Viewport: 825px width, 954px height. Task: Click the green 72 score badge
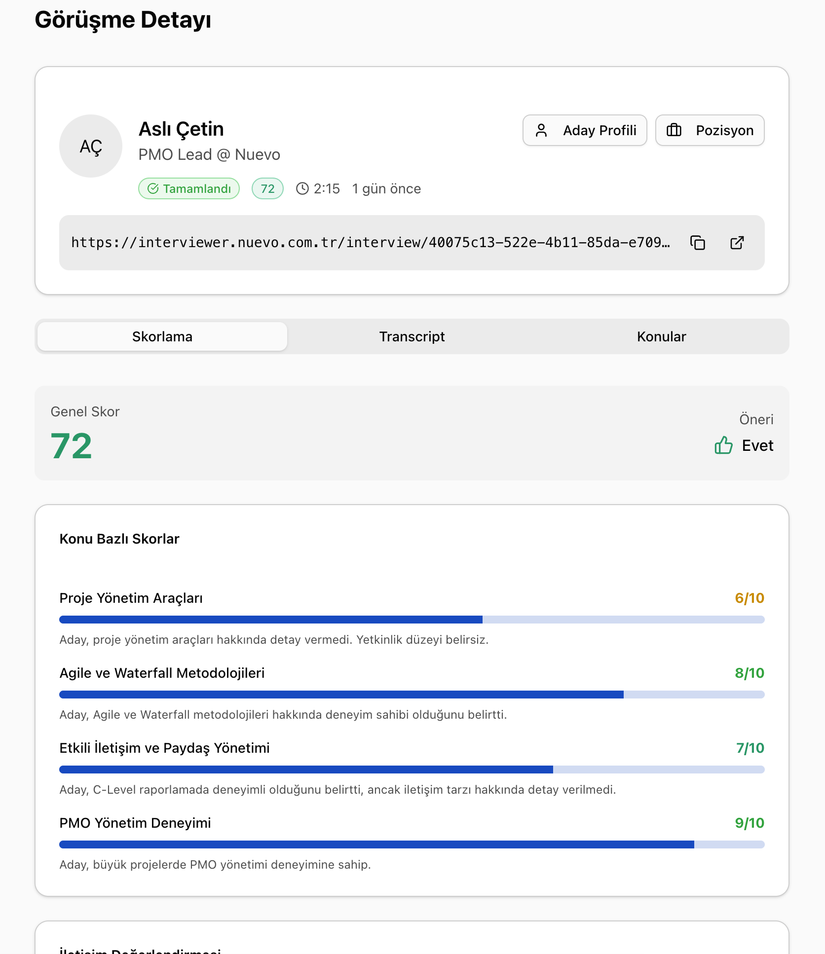(267, 189)
